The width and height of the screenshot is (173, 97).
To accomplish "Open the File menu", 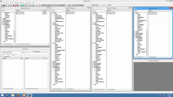I will tap(1, 3).
